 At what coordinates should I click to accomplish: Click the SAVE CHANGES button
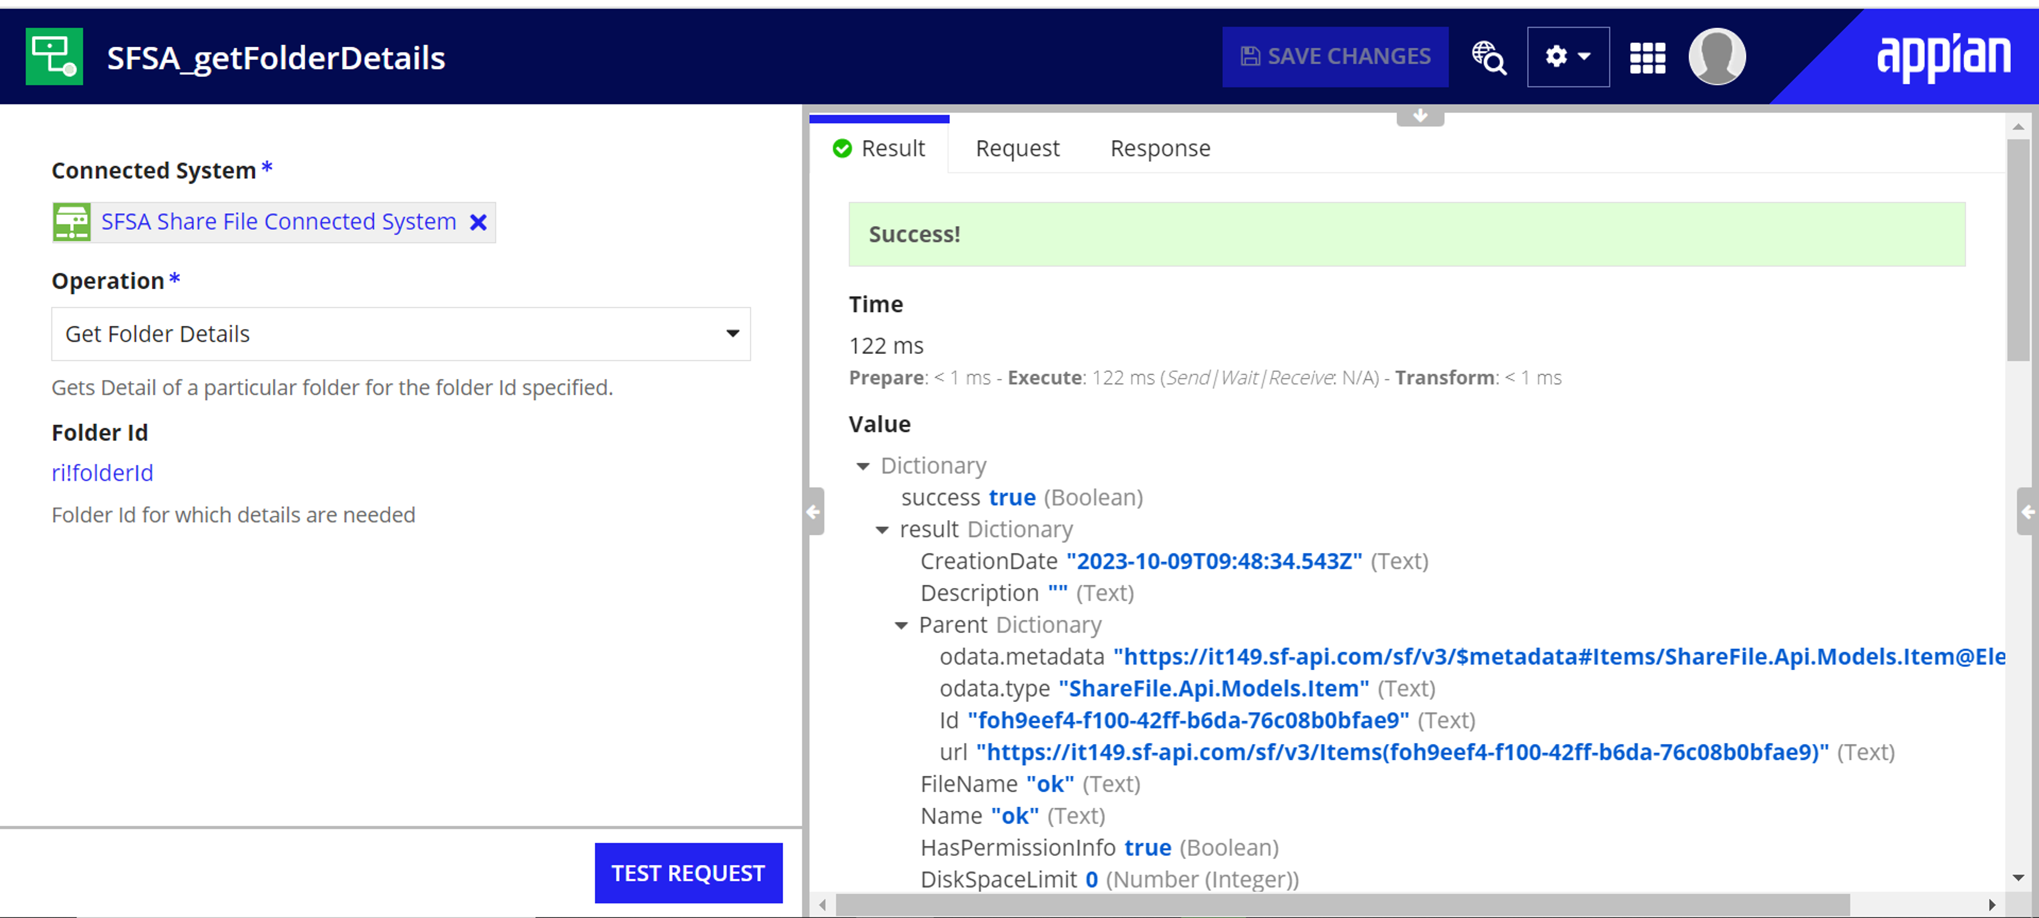pos(1334,57)
